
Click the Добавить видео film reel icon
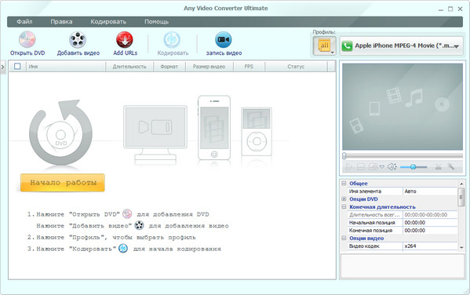[78, 39]
